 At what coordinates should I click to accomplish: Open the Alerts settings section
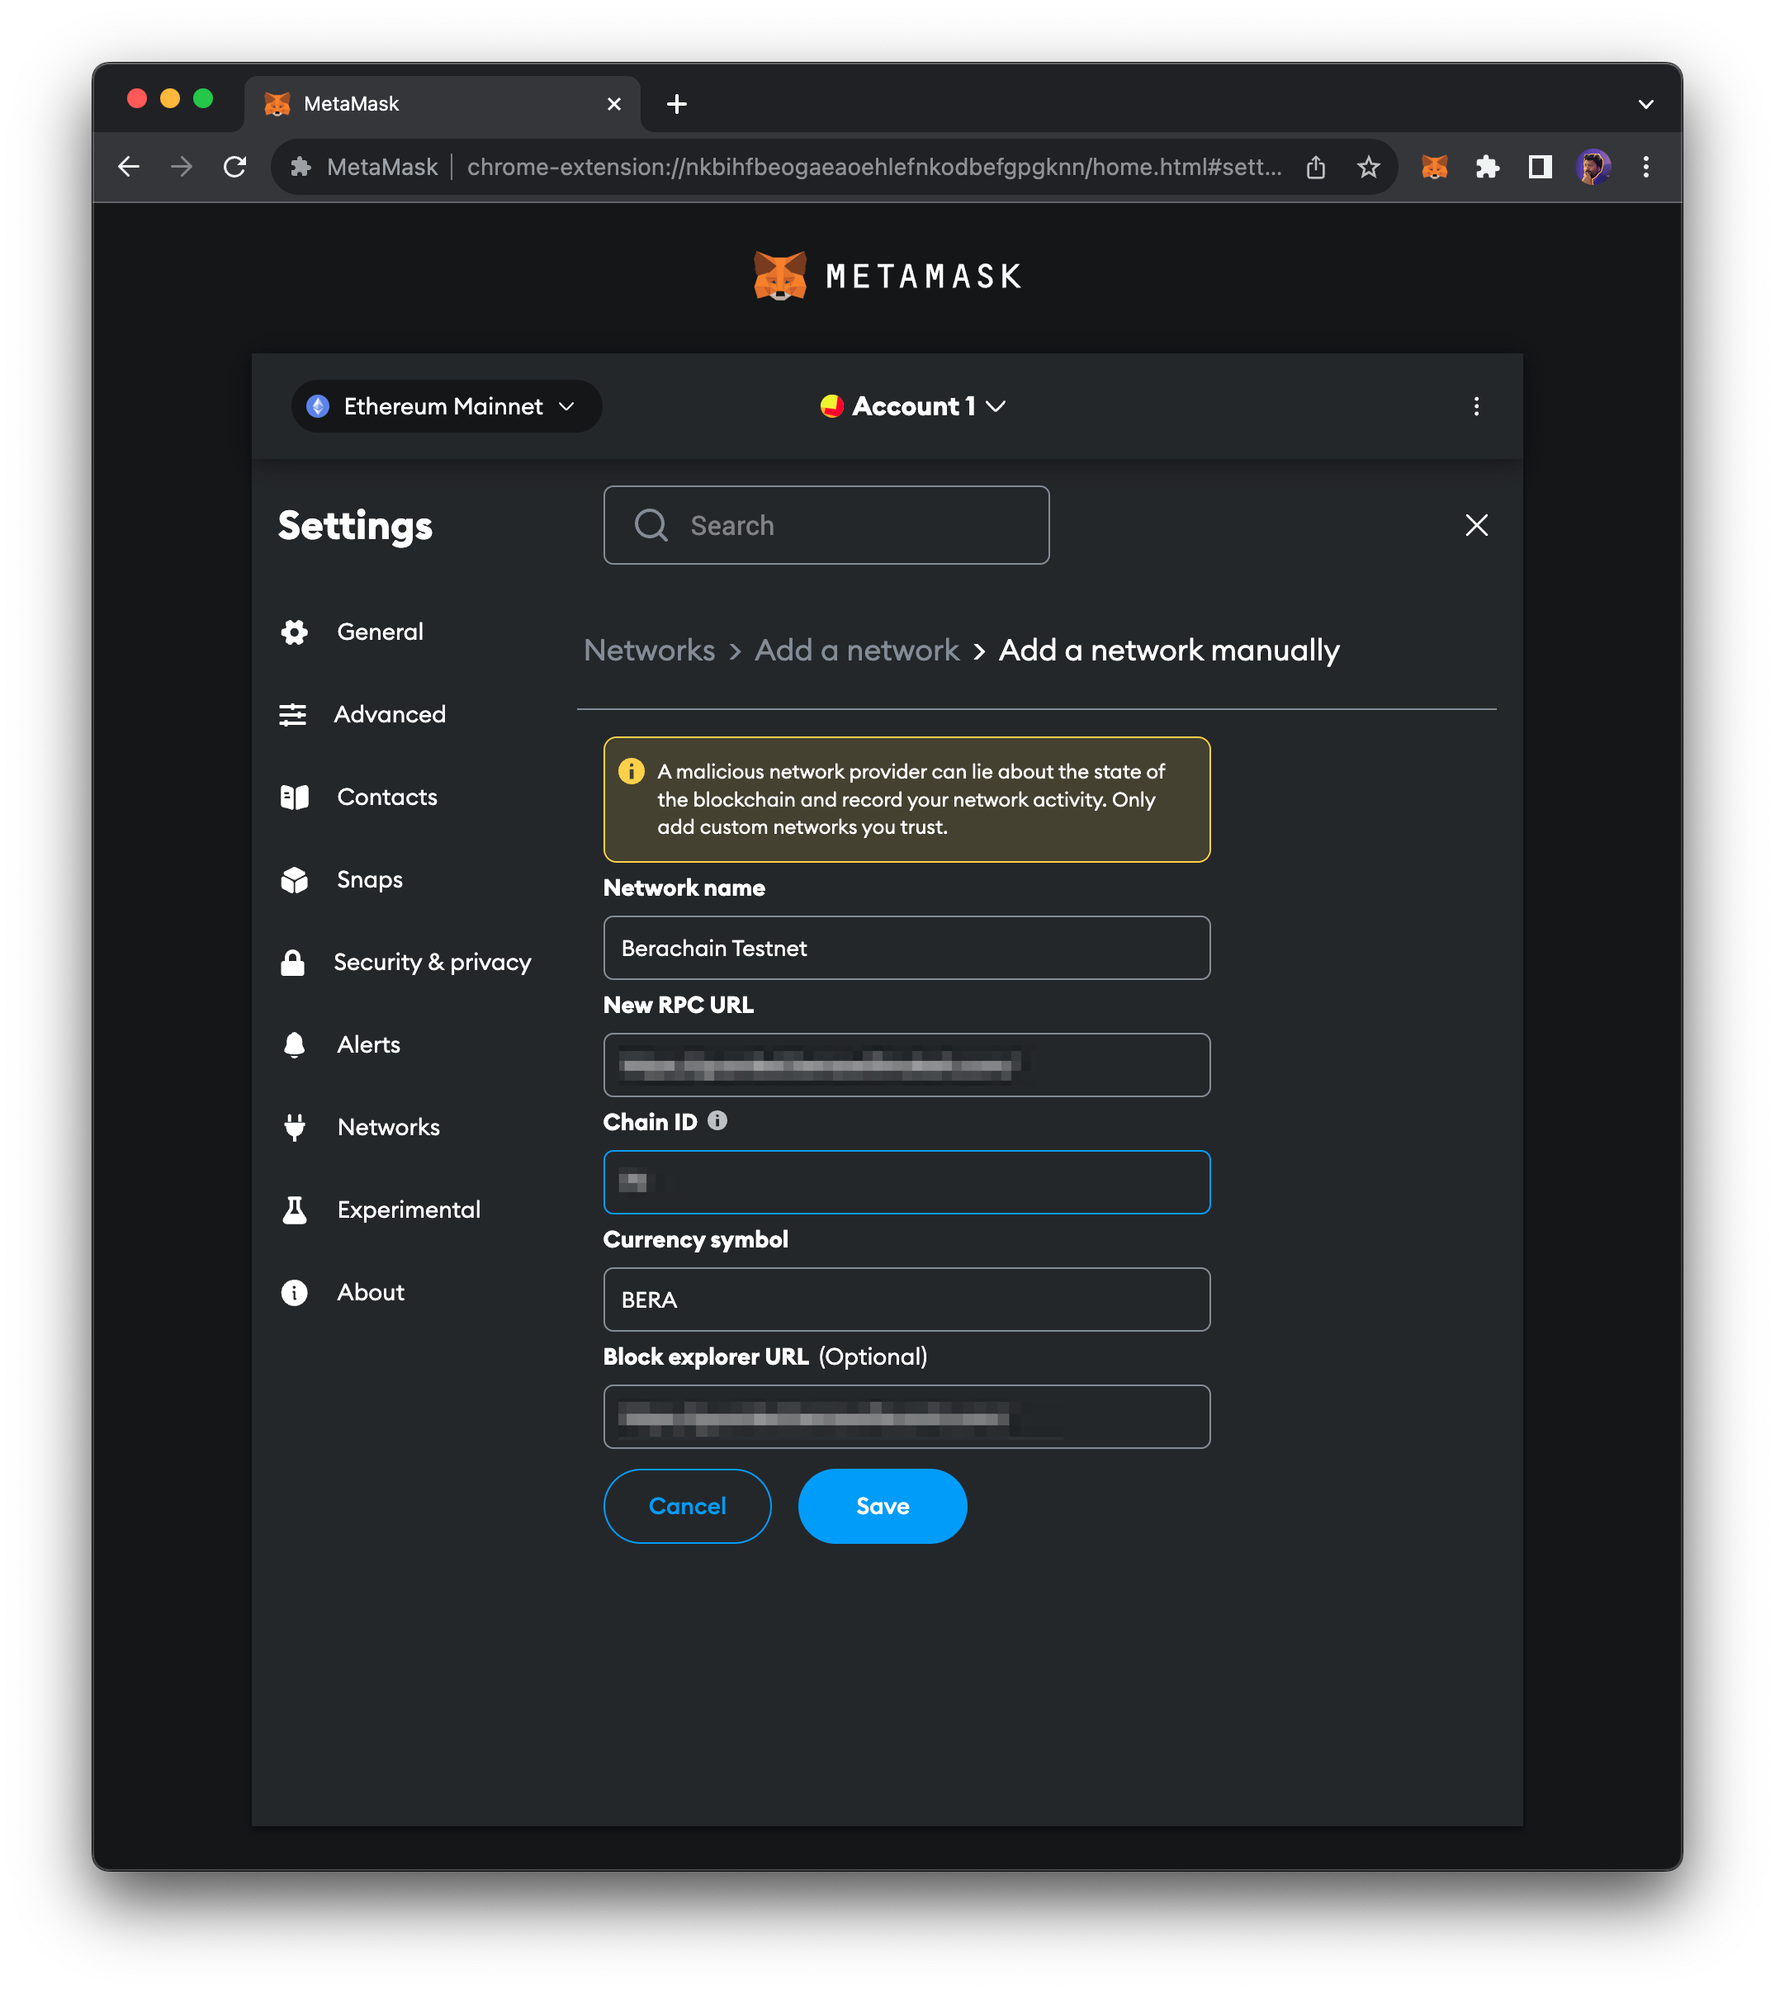[367, 1044]
